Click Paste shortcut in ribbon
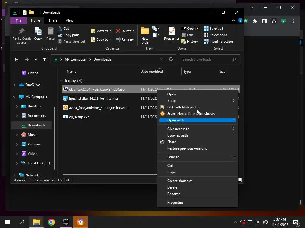 pos(72,42)
